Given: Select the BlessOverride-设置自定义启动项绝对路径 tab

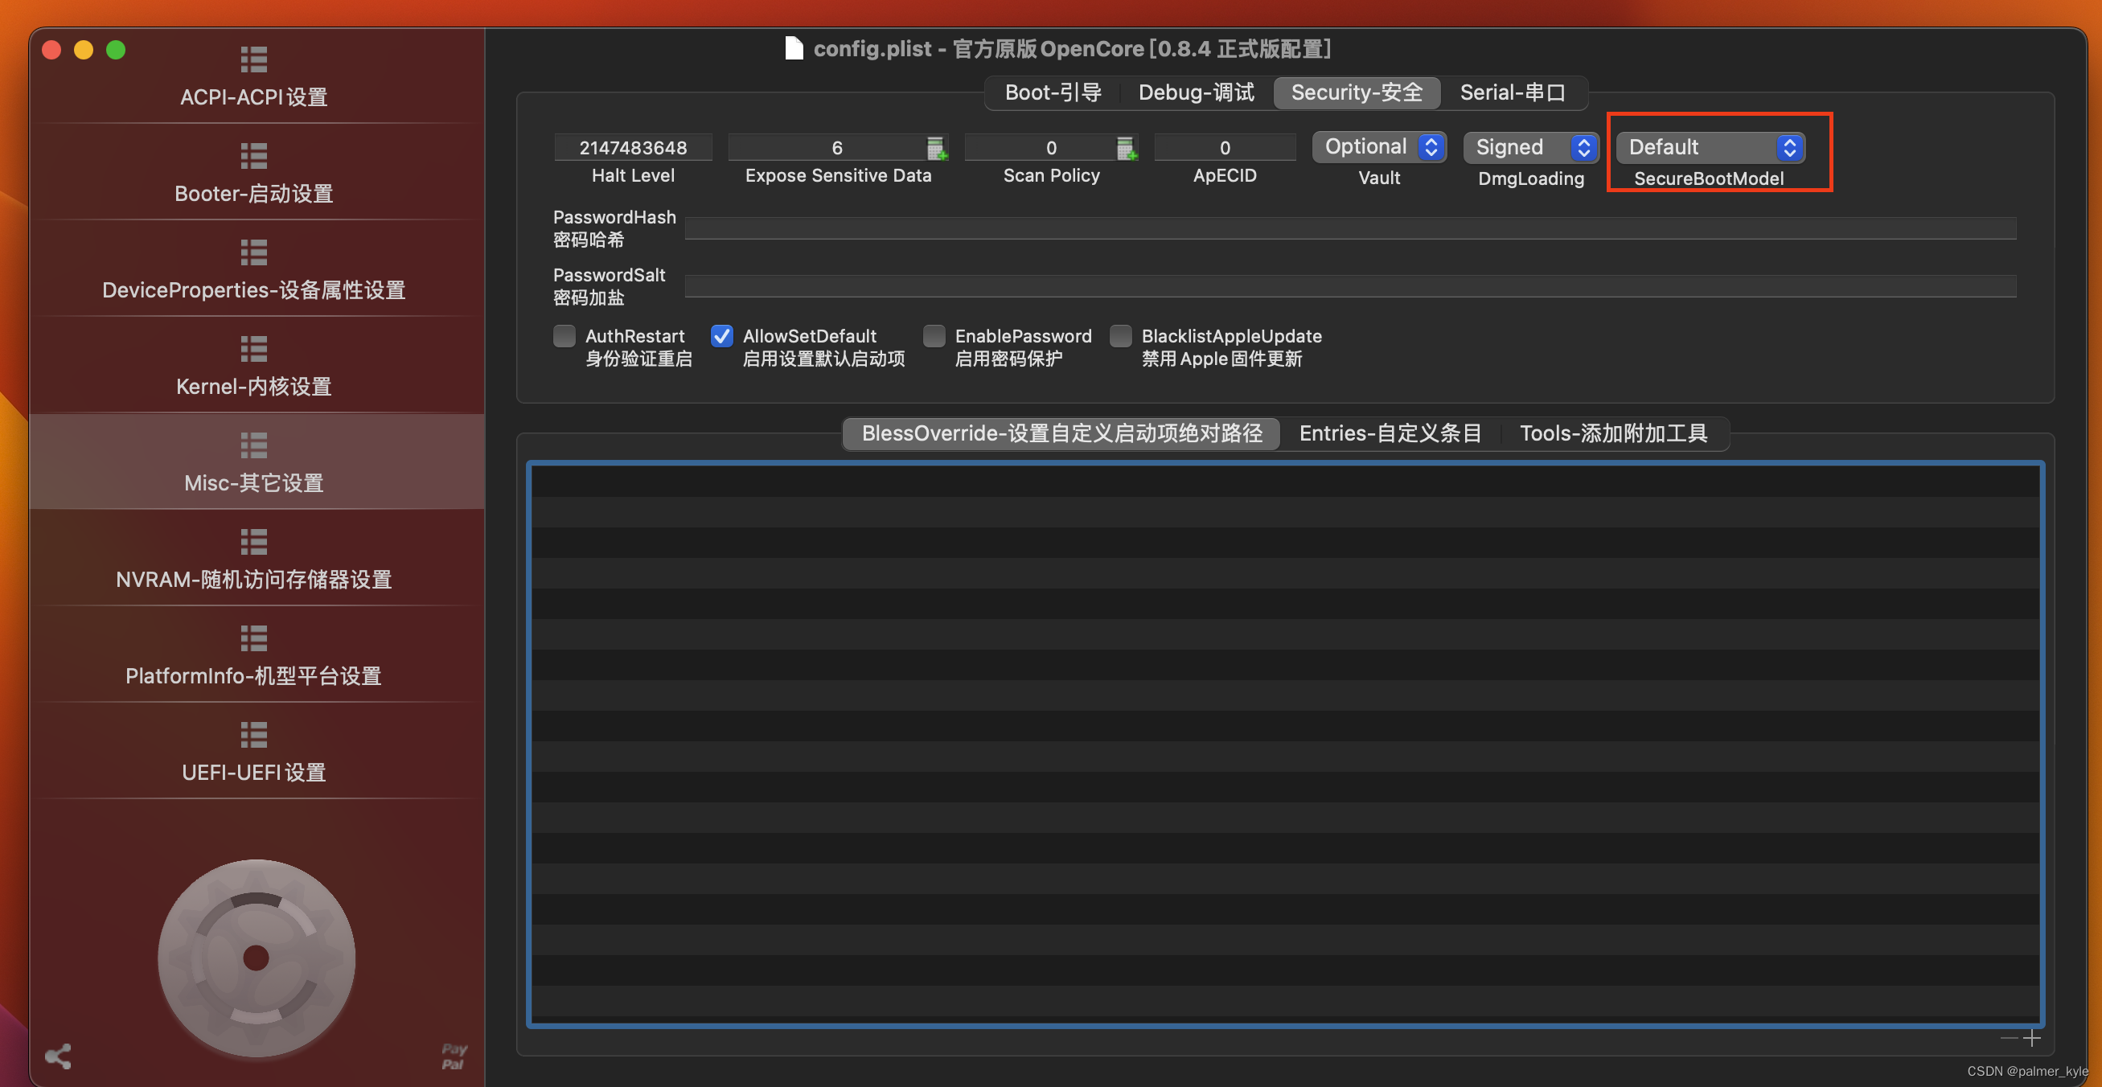Looking at the screenshot, I should point(1062,433).
